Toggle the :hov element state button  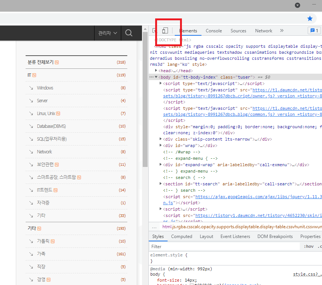coord(309,246)
